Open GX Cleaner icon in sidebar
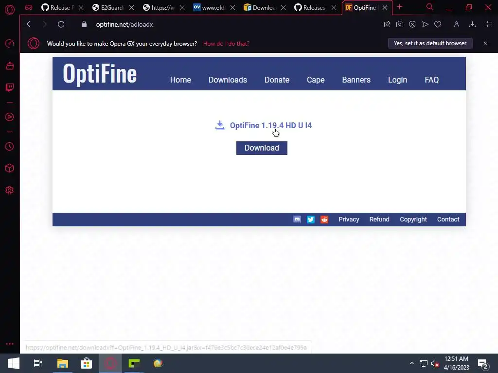498x373 pixels. pyautogui.click(x=10, y=66)
